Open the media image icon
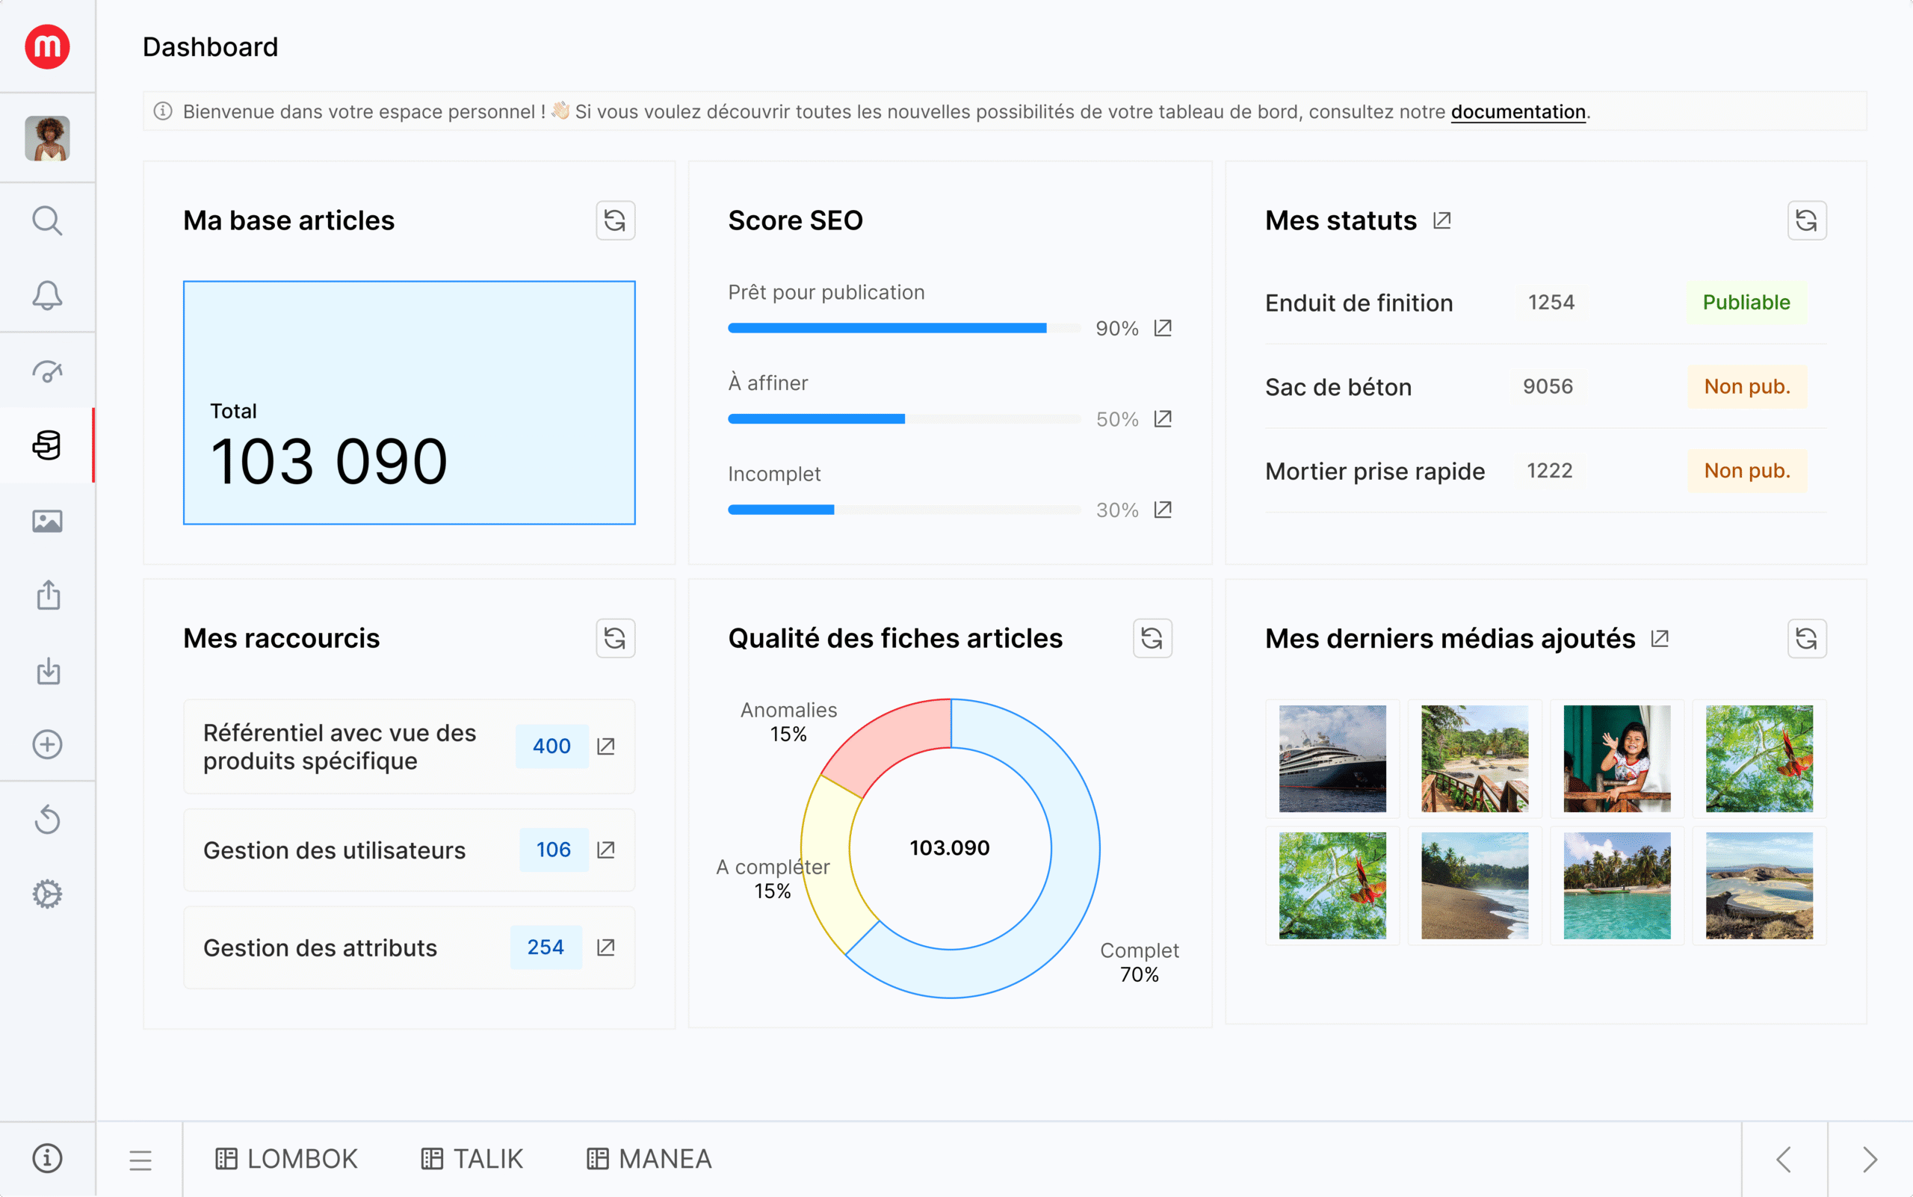The width and height of the screenshot is (1913, 1197). point(47,521)
